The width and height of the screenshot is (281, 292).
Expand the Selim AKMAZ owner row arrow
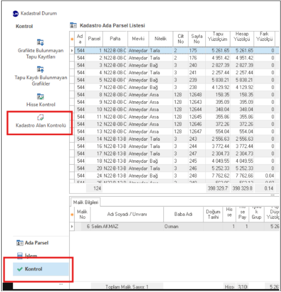[x=72, y=227]
